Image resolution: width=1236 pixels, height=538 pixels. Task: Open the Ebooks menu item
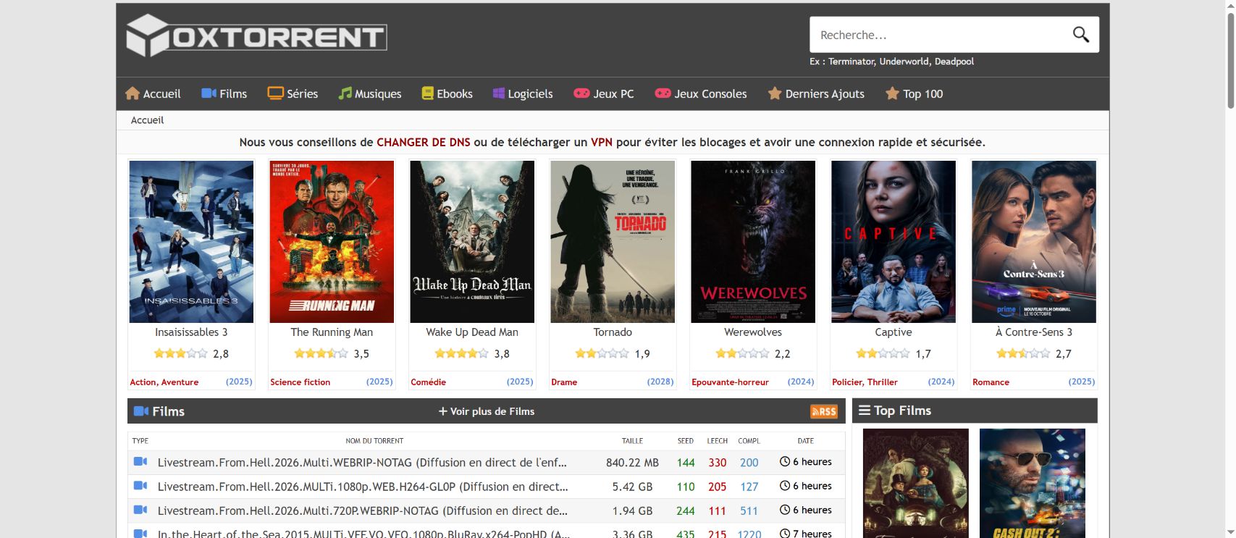[447, 93]
